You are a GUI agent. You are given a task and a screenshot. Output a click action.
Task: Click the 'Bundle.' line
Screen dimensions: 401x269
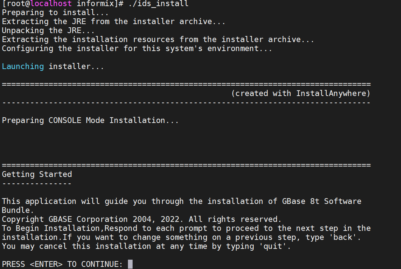click(18, 210)
